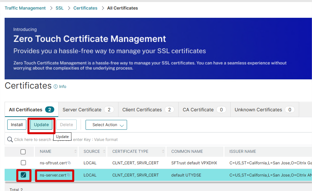
Task: Click certificate type in ns-server.cert row
Action: click(136, 175)
